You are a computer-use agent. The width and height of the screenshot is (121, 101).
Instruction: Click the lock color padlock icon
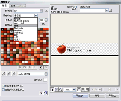(x=34, y=67)
